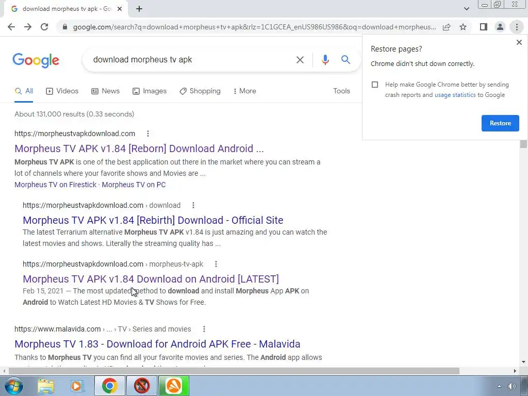Go to Google home via the logo
The height and width of the screenshot is (396, 528).
(x=36, y=61)
